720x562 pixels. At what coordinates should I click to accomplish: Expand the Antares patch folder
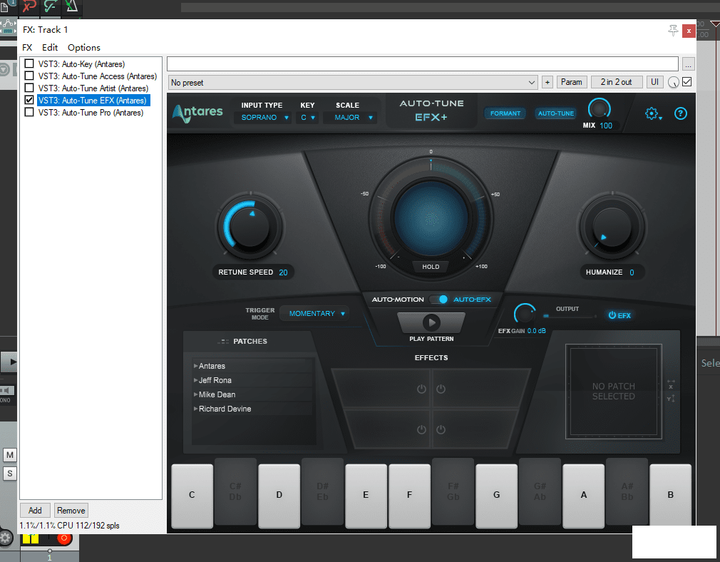(x=195, y=367)
